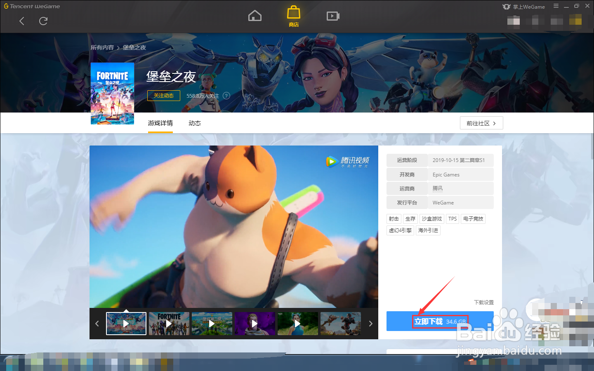Screen dimensions: 594x371
Task: Play the first selected video thumbnail
Action: point(126,324)
